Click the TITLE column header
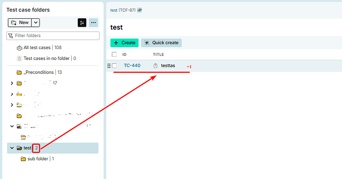The height and width of the screenshot is (179, 342). 158,54
